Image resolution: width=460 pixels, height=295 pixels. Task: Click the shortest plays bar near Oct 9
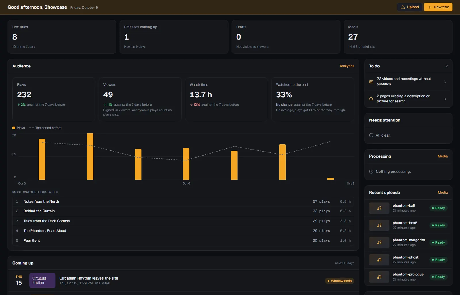(x=330, y=179)
